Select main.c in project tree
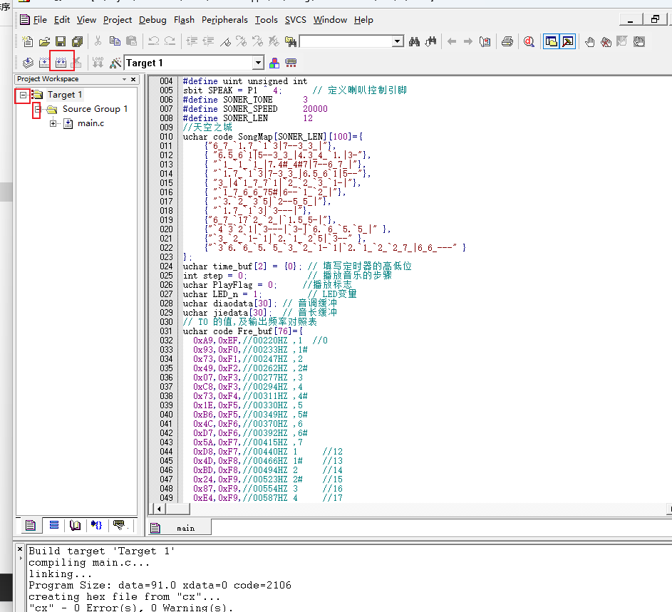 91,123
